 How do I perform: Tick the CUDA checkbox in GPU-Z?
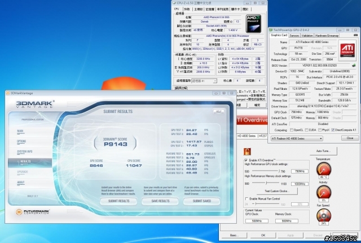click(306, 130)
